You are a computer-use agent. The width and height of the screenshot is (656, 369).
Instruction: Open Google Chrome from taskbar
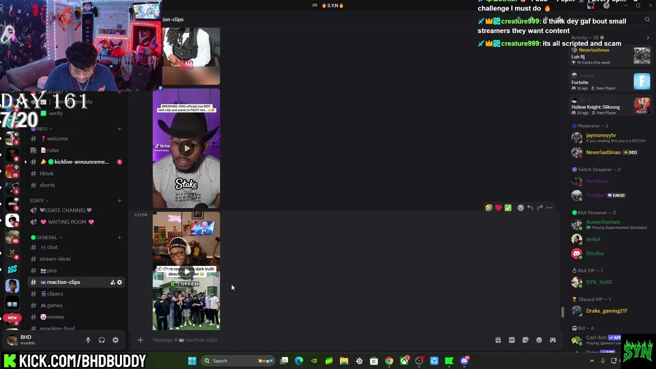click(389, 361)
